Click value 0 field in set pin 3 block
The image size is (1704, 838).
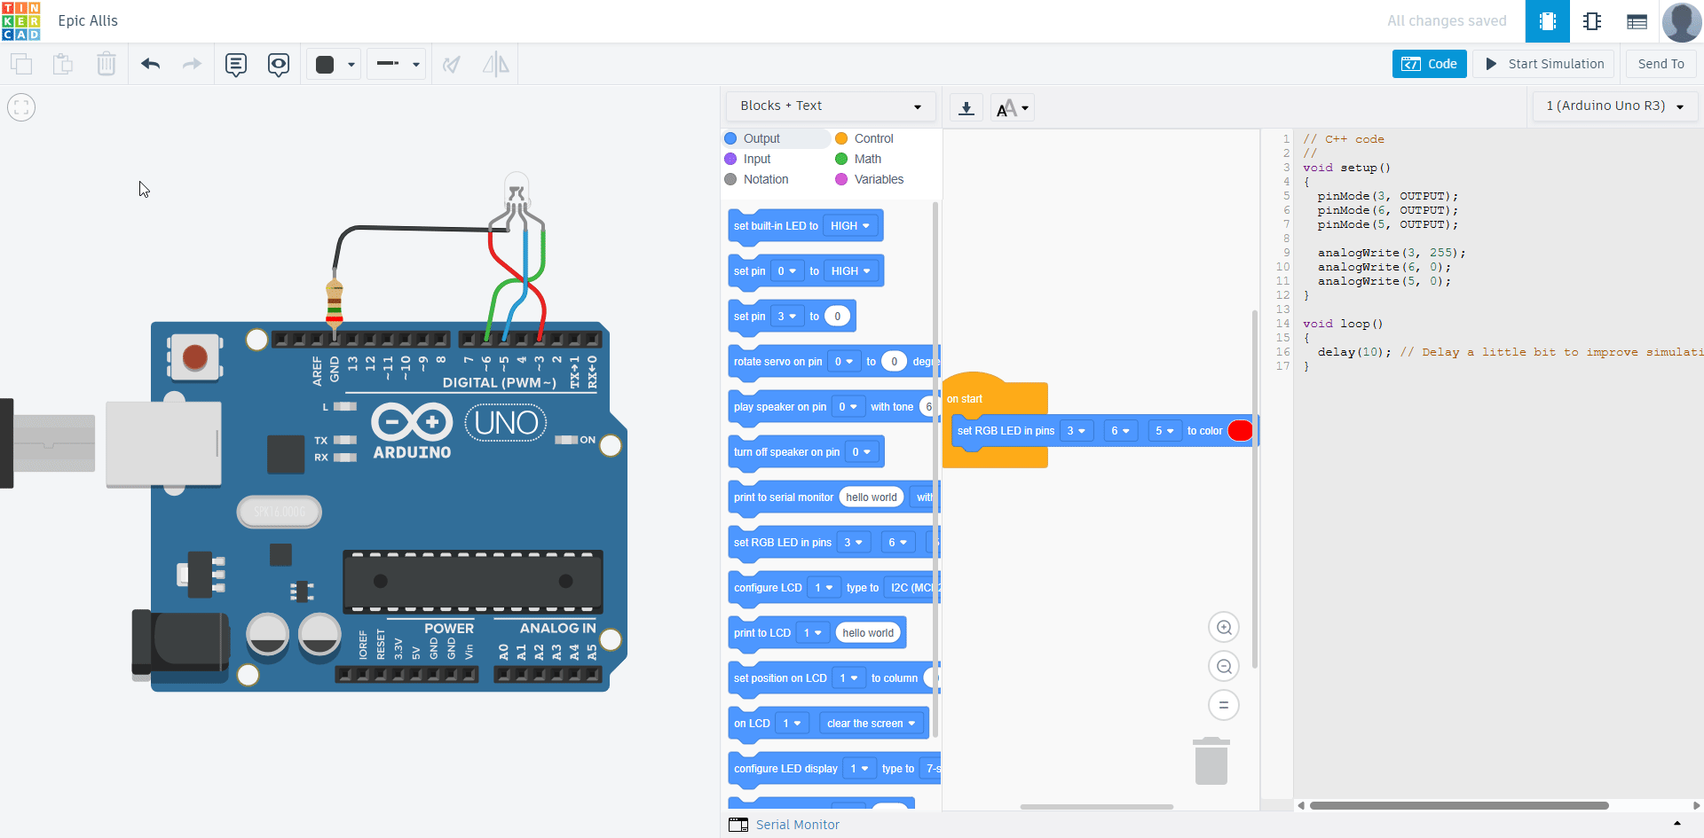pos(837,317)
